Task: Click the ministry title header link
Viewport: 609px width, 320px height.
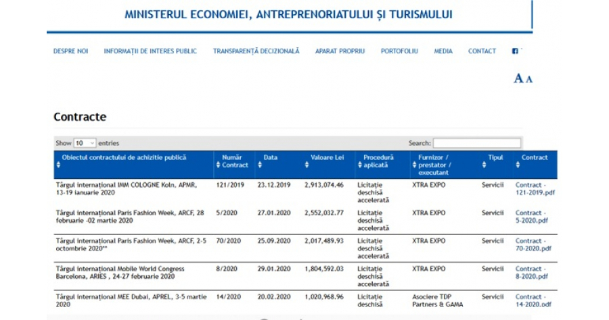Action: [288, 15]
